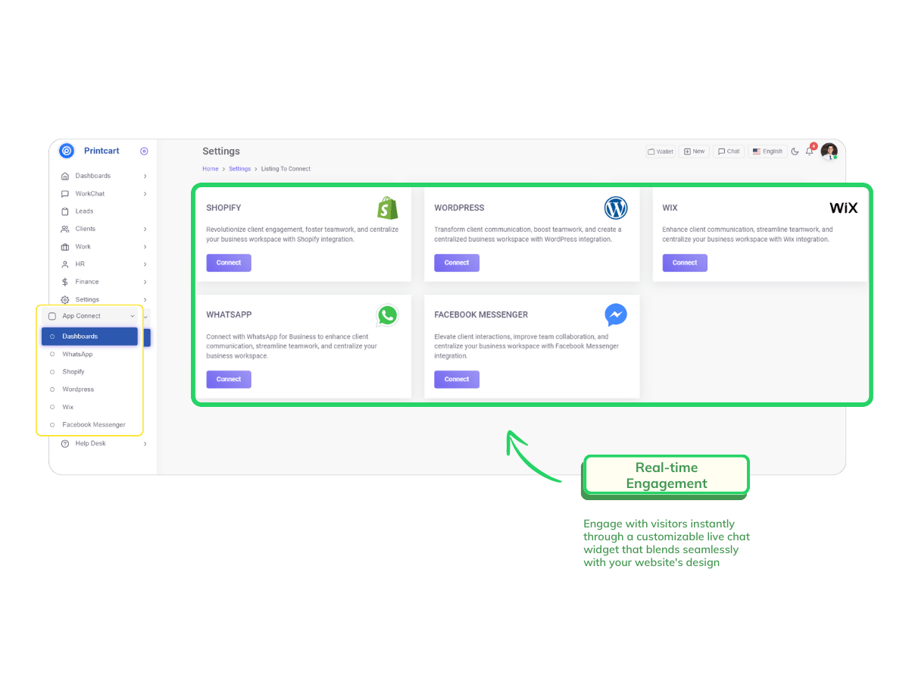Screen dimensions: 909x682
Task: Click the WHATSAPP card title
Action: coord(229,314)
